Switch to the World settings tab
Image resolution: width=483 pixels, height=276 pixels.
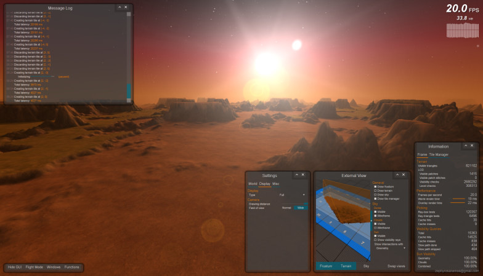(253, 183)
